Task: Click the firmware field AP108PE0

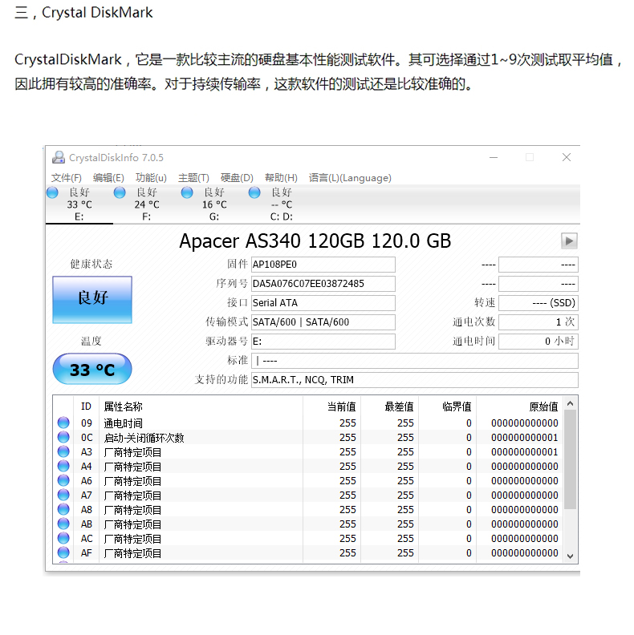Action: pyautogui.click(x=323, y=265)
